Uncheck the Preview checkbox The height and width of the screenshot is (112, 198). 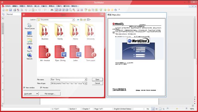coord(41,87)
